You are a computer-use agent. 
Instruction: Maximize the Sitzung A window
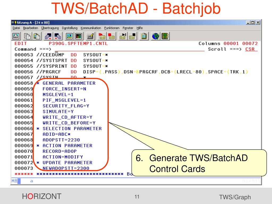253,23
